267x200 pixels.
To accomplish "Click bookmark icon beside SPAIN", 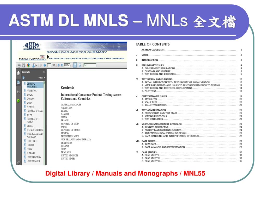I will click(25, 149).
